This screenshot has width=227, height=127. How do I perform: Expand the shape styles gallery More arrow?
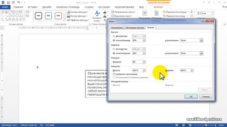(x=65, y=19)
